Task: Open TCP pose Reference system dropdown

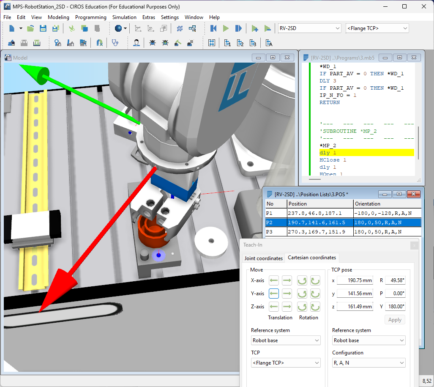Action: coord(368,340)
